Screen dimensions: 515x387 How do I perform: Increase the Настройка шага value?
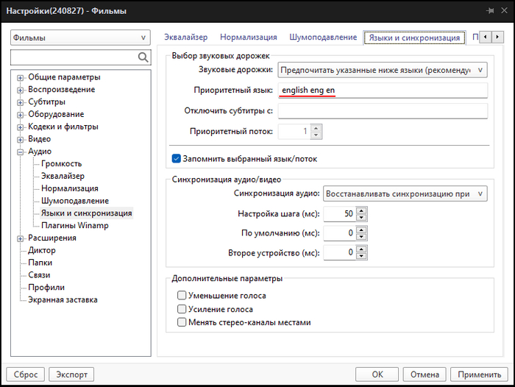(361, 210)
